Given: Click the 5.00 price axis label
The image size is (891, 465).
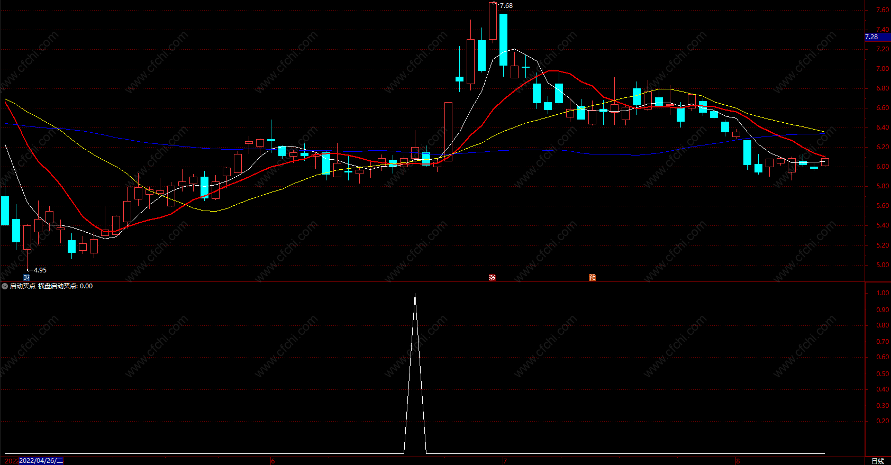Looking at the screenshot, I should [x=883, y=265].
